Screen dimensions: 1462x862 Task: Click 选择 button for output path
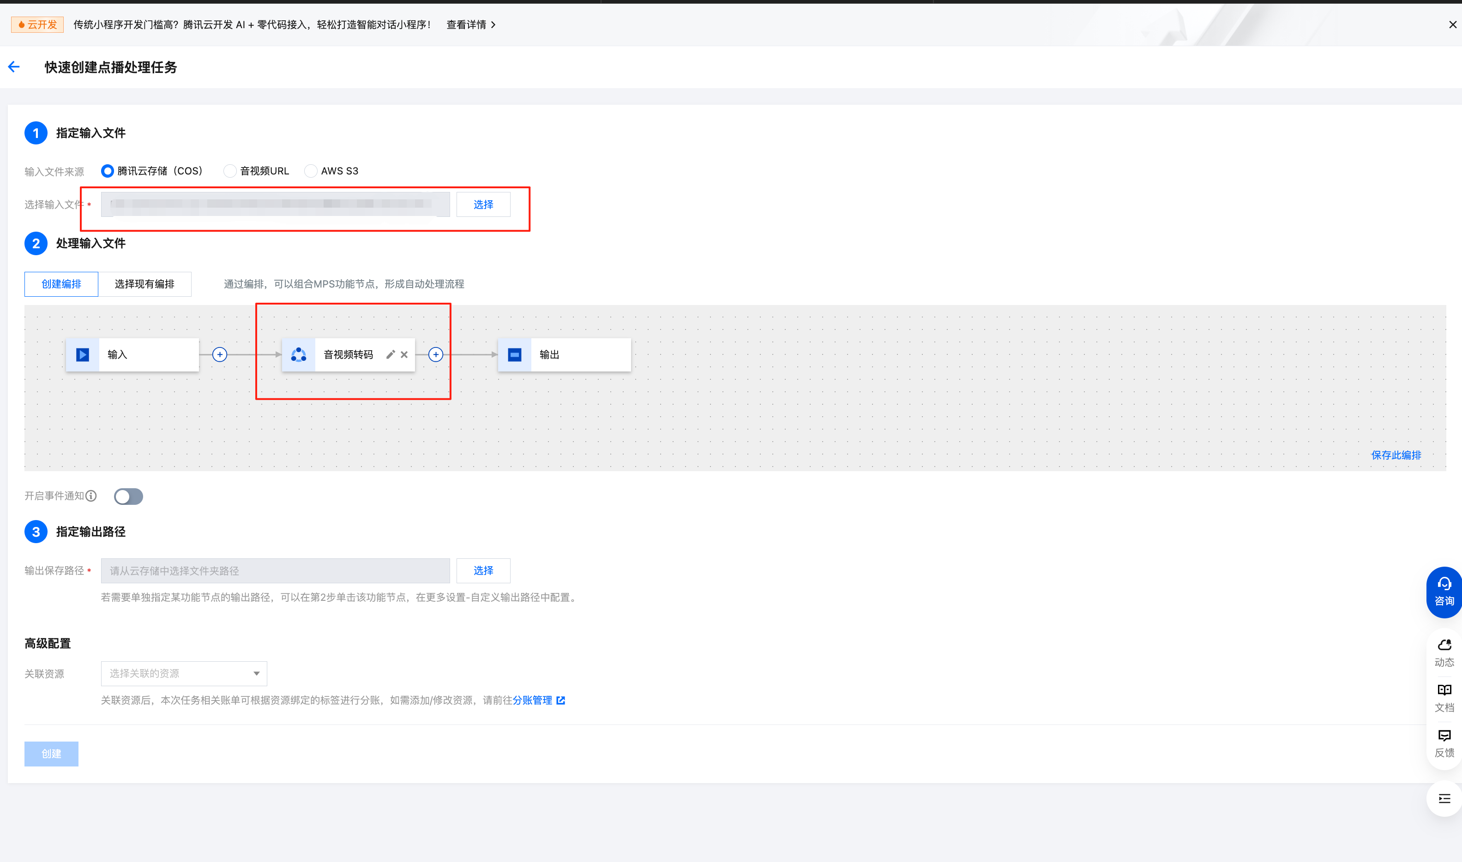point(483,570)
